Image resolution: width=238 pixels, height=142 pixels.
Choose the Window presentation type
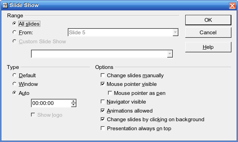click(15, 84)
